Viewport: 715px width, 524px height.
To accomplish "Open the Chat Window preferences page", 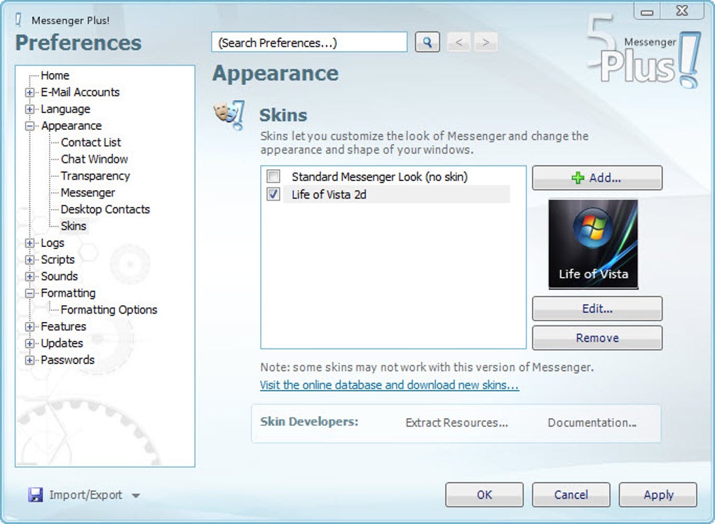I will click(95, 159).
